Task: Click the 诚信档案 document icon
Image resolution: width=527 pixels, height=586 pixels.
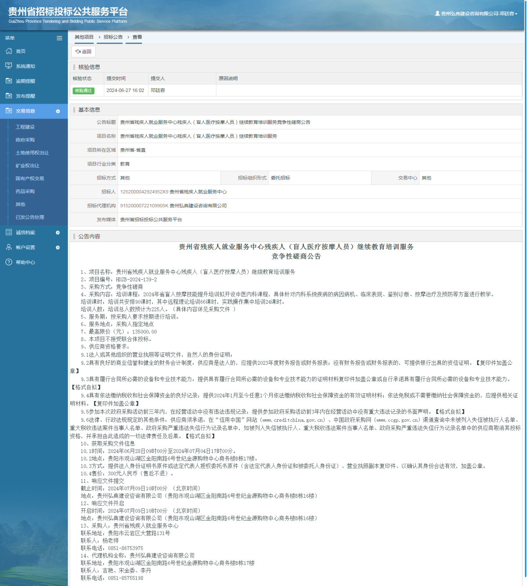Action: pyautogui.click(x=9, y=232)
